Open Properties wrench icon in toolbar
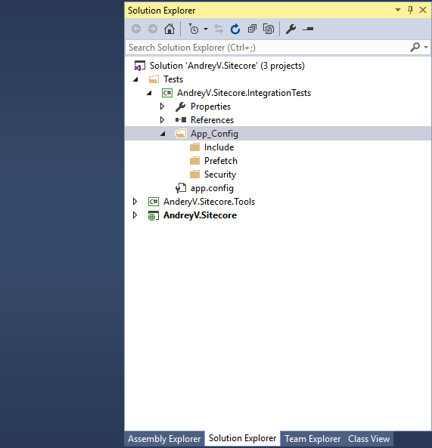The image size is (432, 448). point(291,29)
